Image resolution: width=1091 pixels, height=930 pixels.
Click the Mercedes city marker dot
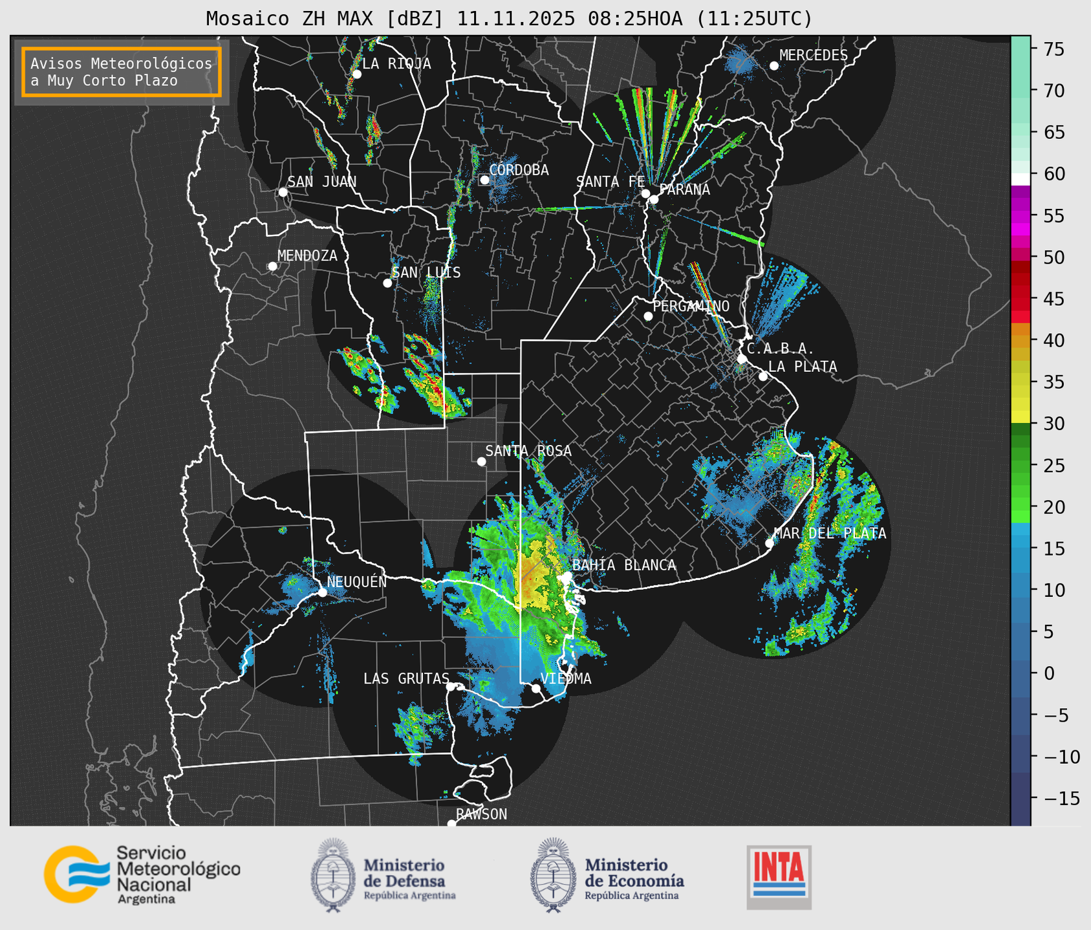(x=773, y=66)
